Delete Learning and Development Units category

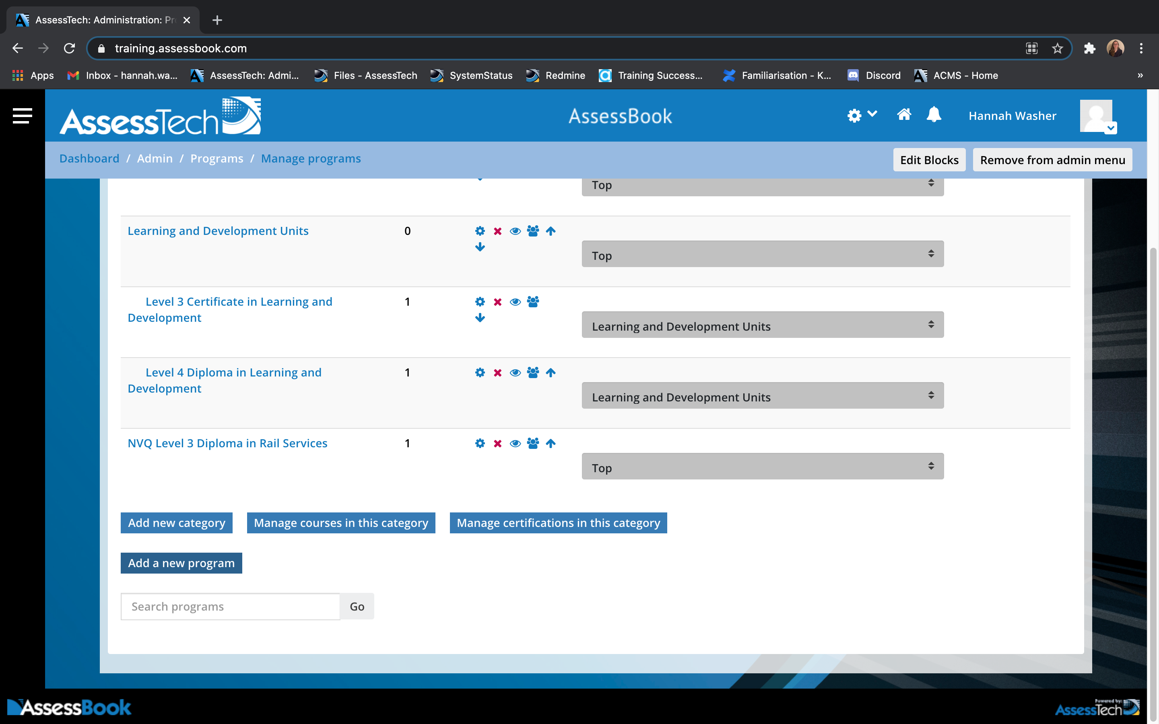497,231
